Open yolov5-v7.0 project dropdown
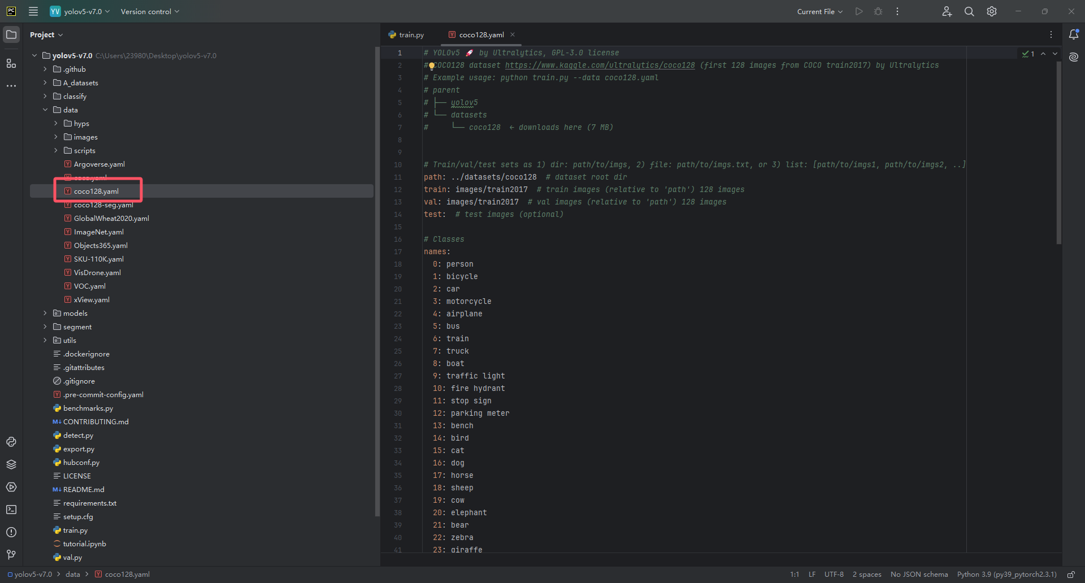Image resolution: width=1085 pixels, height=583 pixels. click(80, 11)
